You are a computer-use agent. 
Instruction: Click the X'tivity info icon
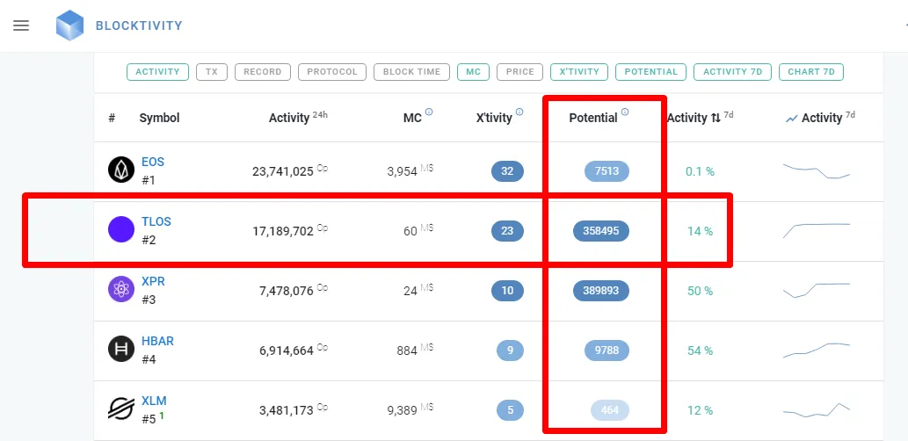point(519,112)
